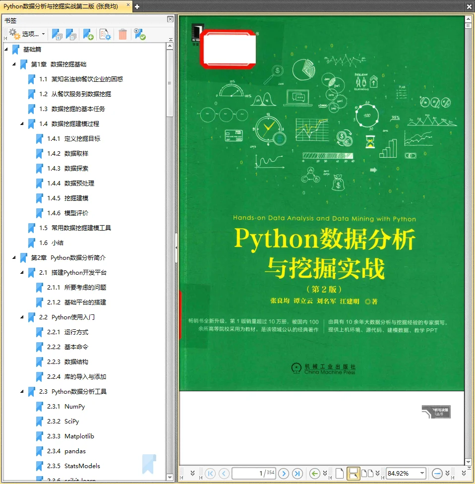Jump to bookmark 2.3.3 Matplotlib
This screenshot has width=475, height=484.
(x=70, y=436)
